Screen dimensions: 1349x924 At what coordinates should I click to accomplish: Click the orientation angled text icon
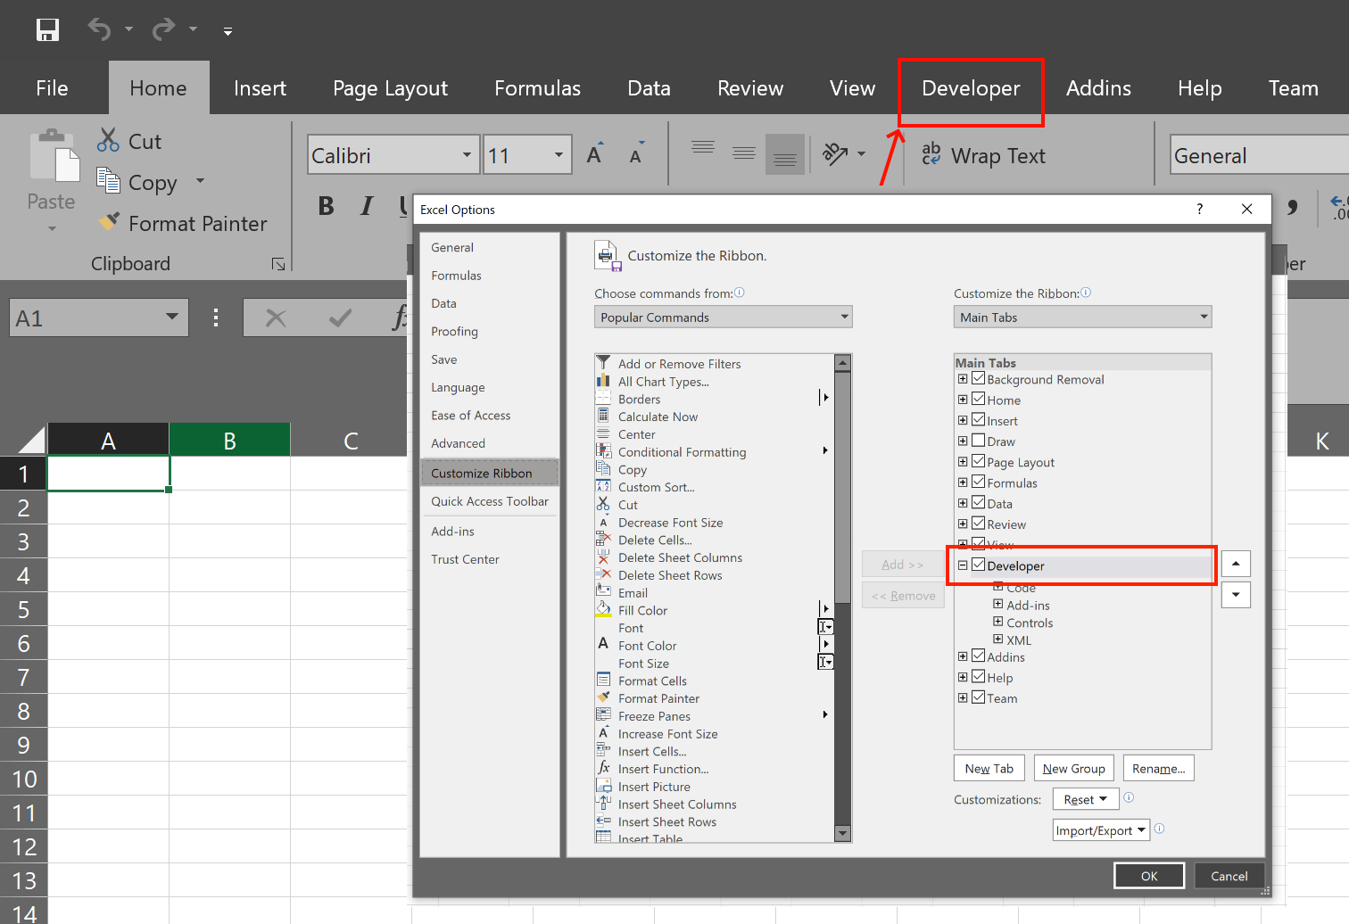coord(835,154)
